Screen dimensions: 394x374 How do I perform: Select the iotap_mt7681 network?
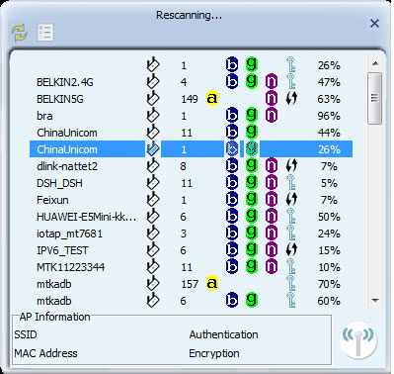191,234
